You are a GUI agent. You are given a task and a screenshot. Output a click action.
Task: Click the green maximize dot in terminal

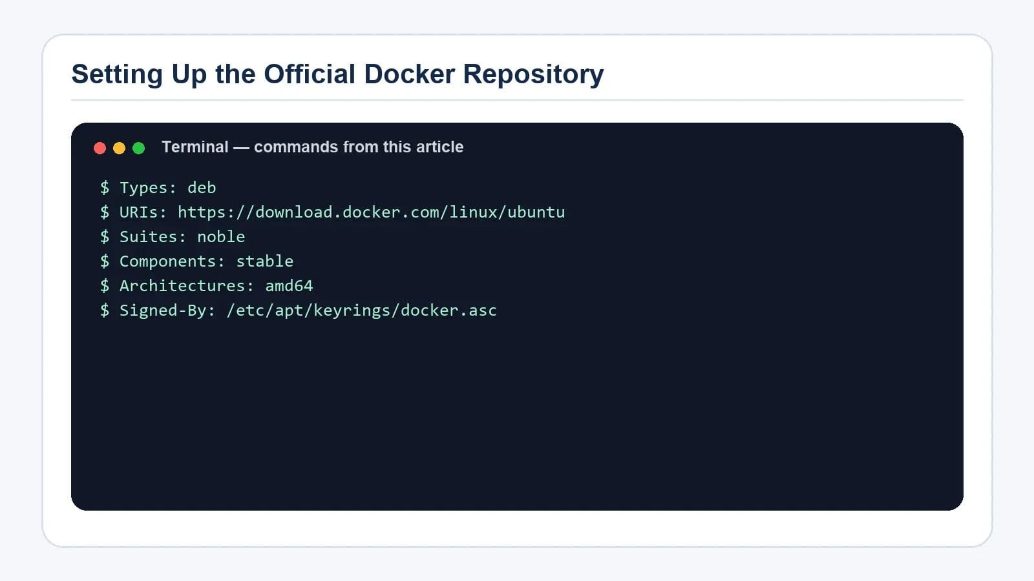pos(138,148)
